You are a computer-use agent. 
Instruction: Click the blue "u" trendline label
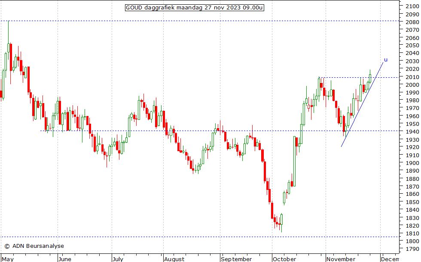[x=385, y=60]
